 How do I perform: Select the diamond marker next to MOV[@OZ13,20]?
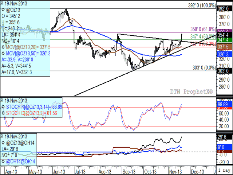(x=3, y=47)
